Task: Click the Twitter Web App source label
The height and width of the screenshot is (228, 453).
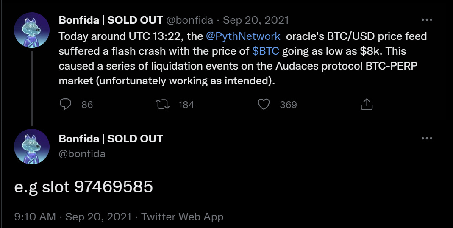Action: coord(182,217)
